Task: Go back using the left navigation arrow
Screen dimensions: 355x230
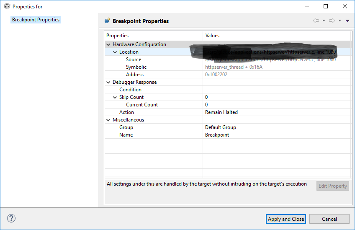Action: (x=316, y=21)
